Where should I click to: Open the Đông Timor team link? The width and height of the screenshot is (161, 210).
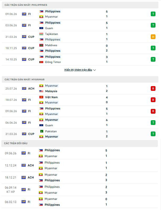(x=53, y=62)
